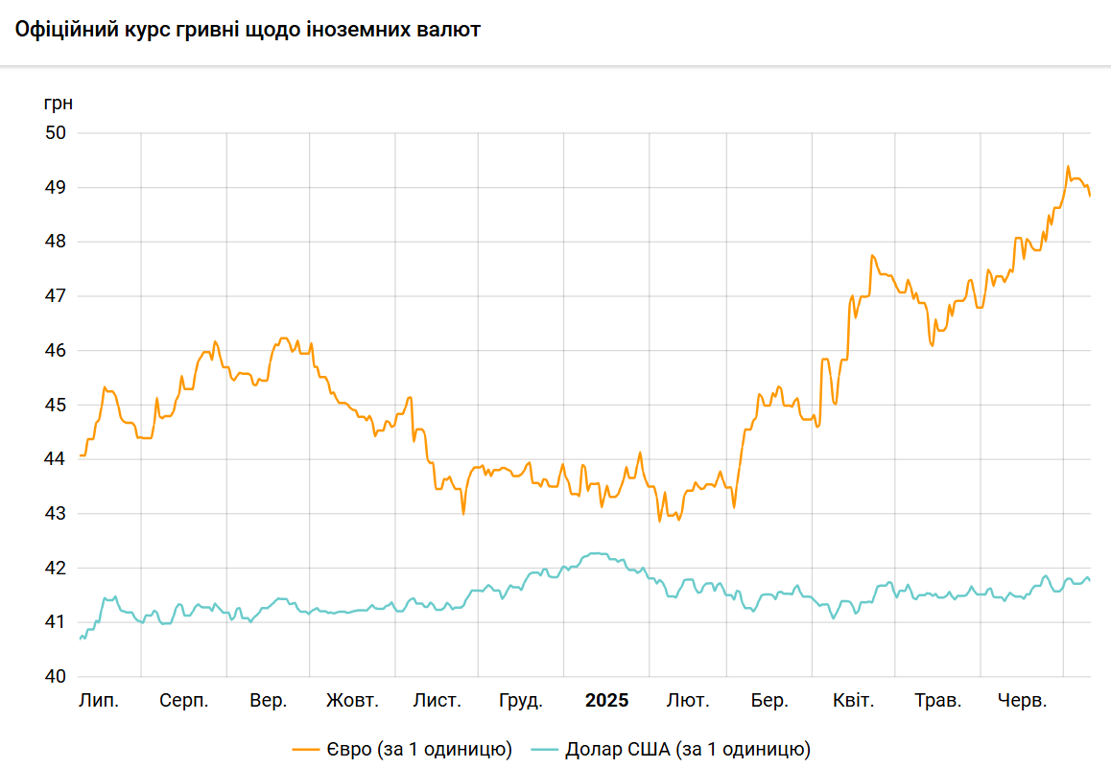Click the Квіт. label on the x-axis
Image resolution: width=1111 pixels, height=768 pixels.
tap(854, 701)
